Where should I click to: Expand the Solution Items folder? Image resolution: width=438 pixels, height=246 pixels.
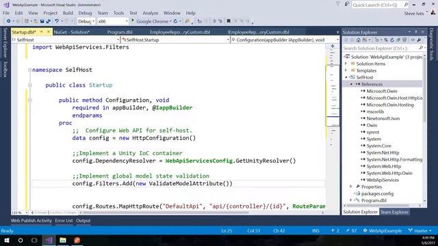(346, 64)
